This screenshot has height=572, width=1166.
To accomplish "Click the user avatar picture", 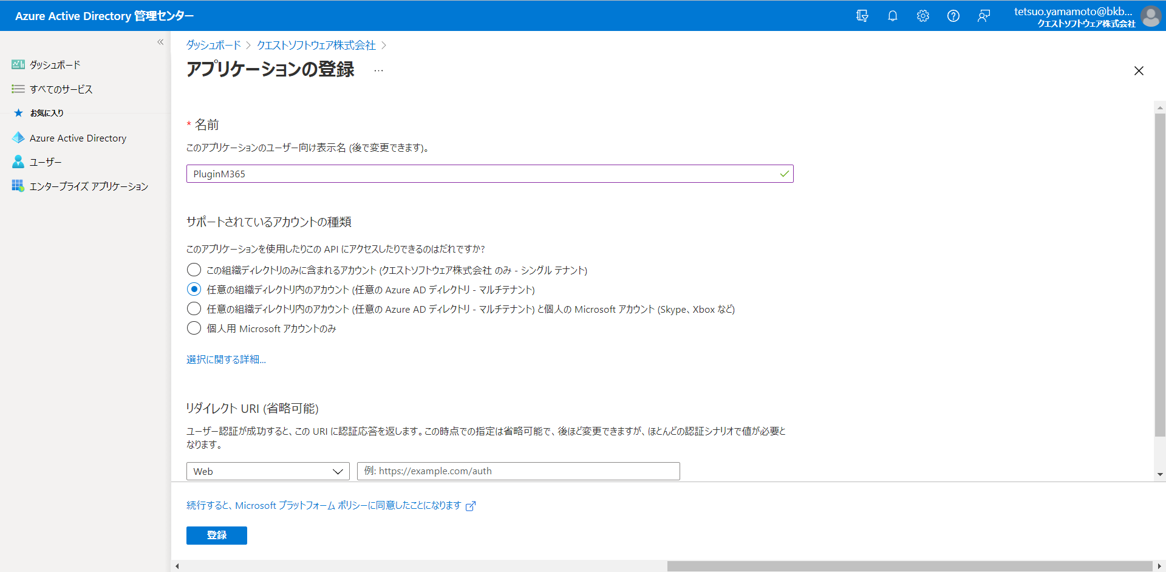I will [x=1150, y=16].
